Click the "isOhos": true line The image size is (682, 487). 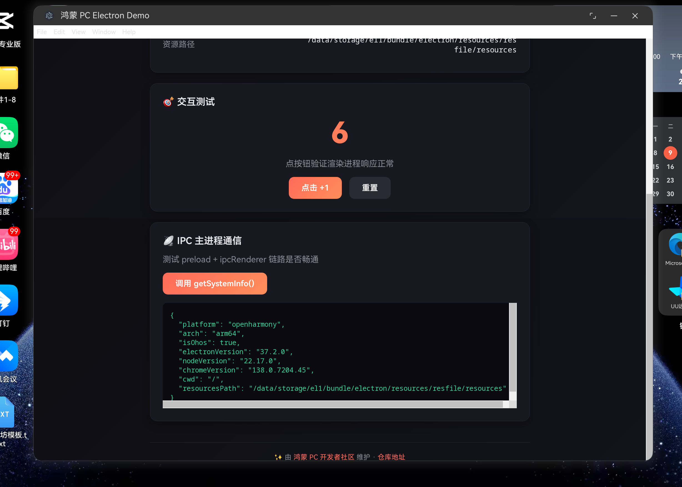point(209,343)
